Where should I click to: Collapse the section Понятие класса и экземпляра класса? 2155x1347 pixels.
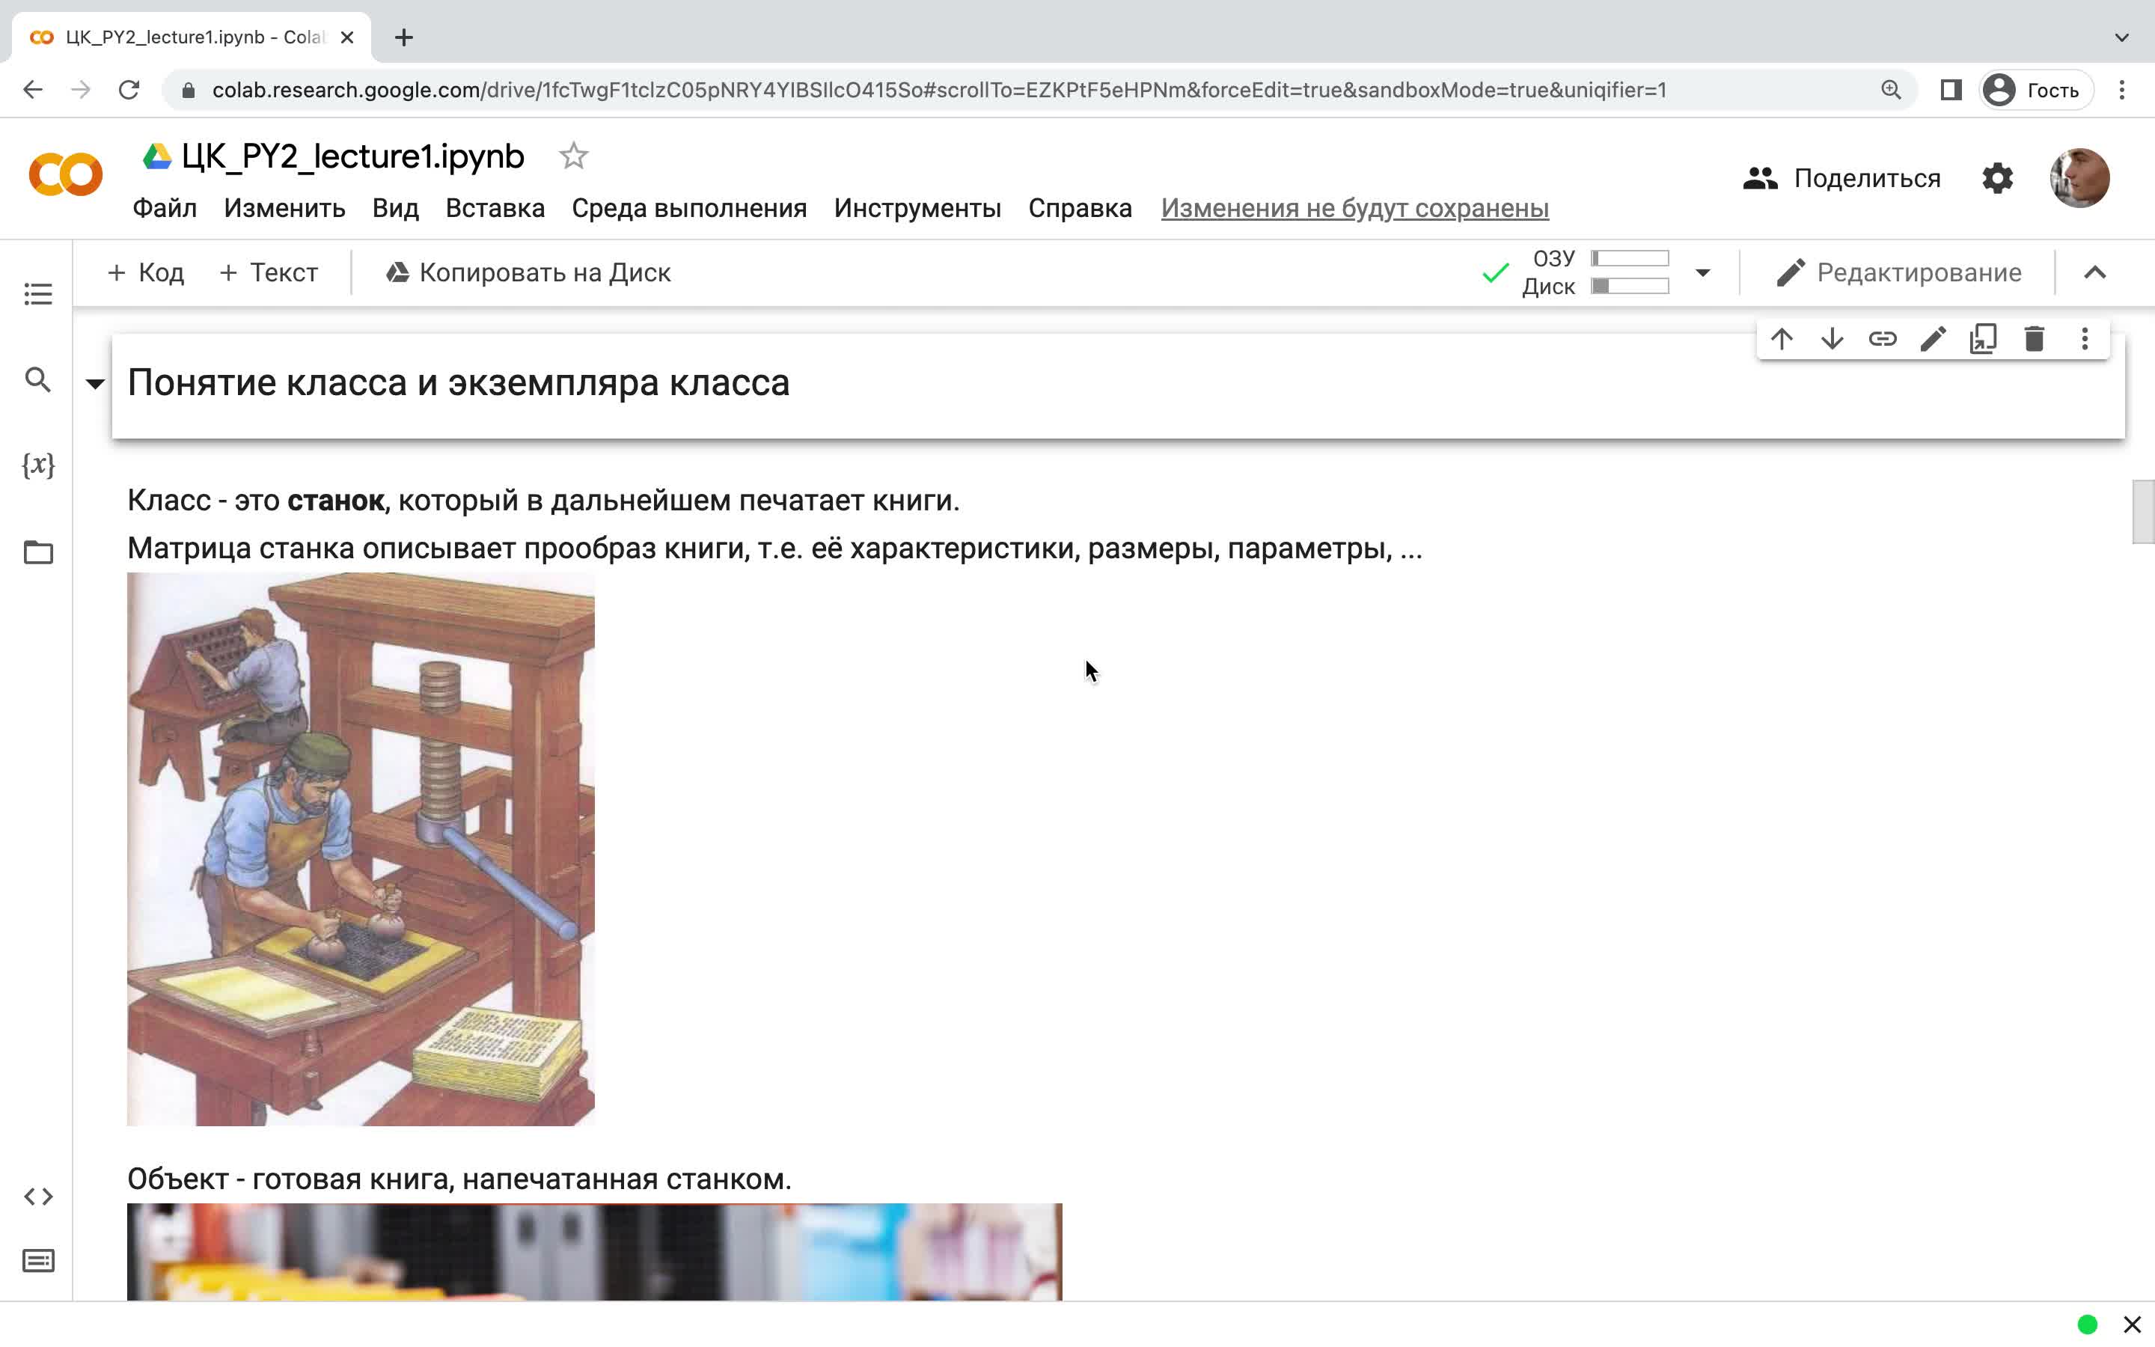point(94,384)
